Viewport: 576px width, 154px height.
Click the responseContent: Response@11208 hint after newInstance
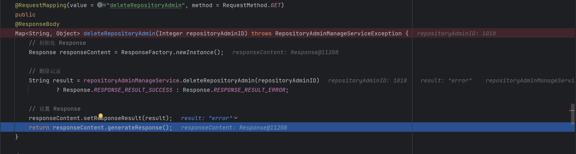coord(285,52)
